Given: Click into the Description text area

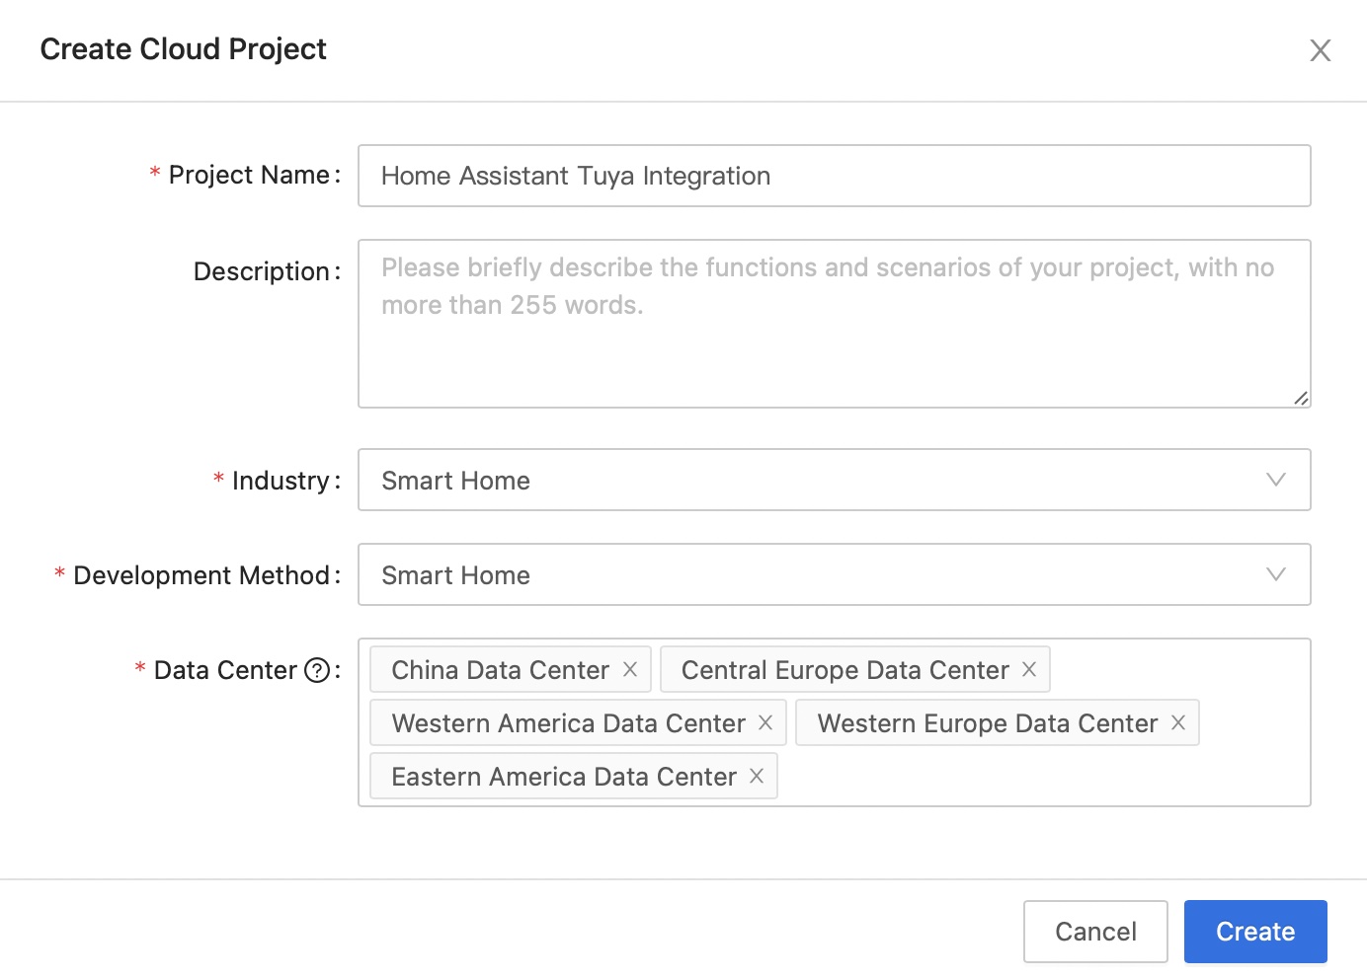Looking at the screenshot, I should [x=834, y=324].
